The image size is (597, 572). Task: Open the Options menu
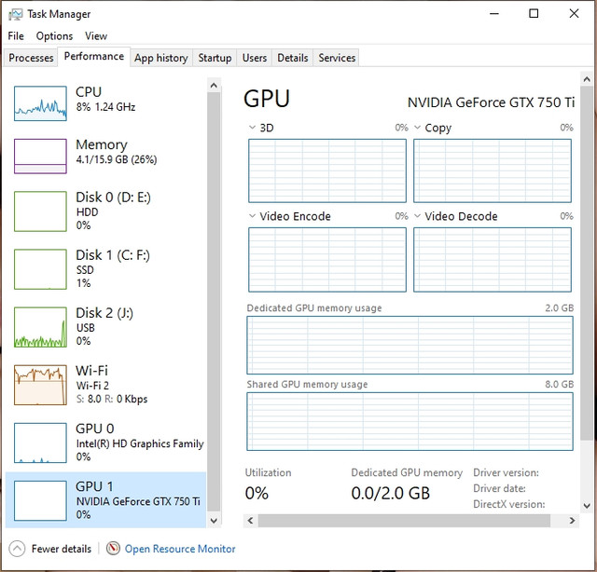click(x=54, y=36)
